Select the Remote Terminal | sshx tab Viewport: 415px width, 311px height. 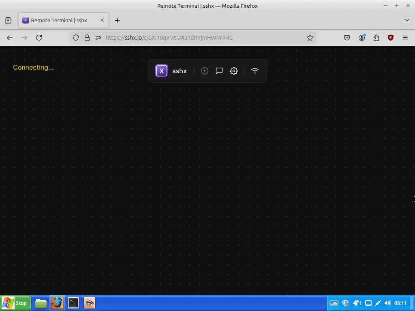[x=64, y=20]
